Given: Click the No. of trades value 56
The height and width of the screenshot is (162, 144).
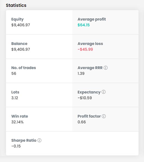Looking at the screenshot, I should tap(14, 73).
